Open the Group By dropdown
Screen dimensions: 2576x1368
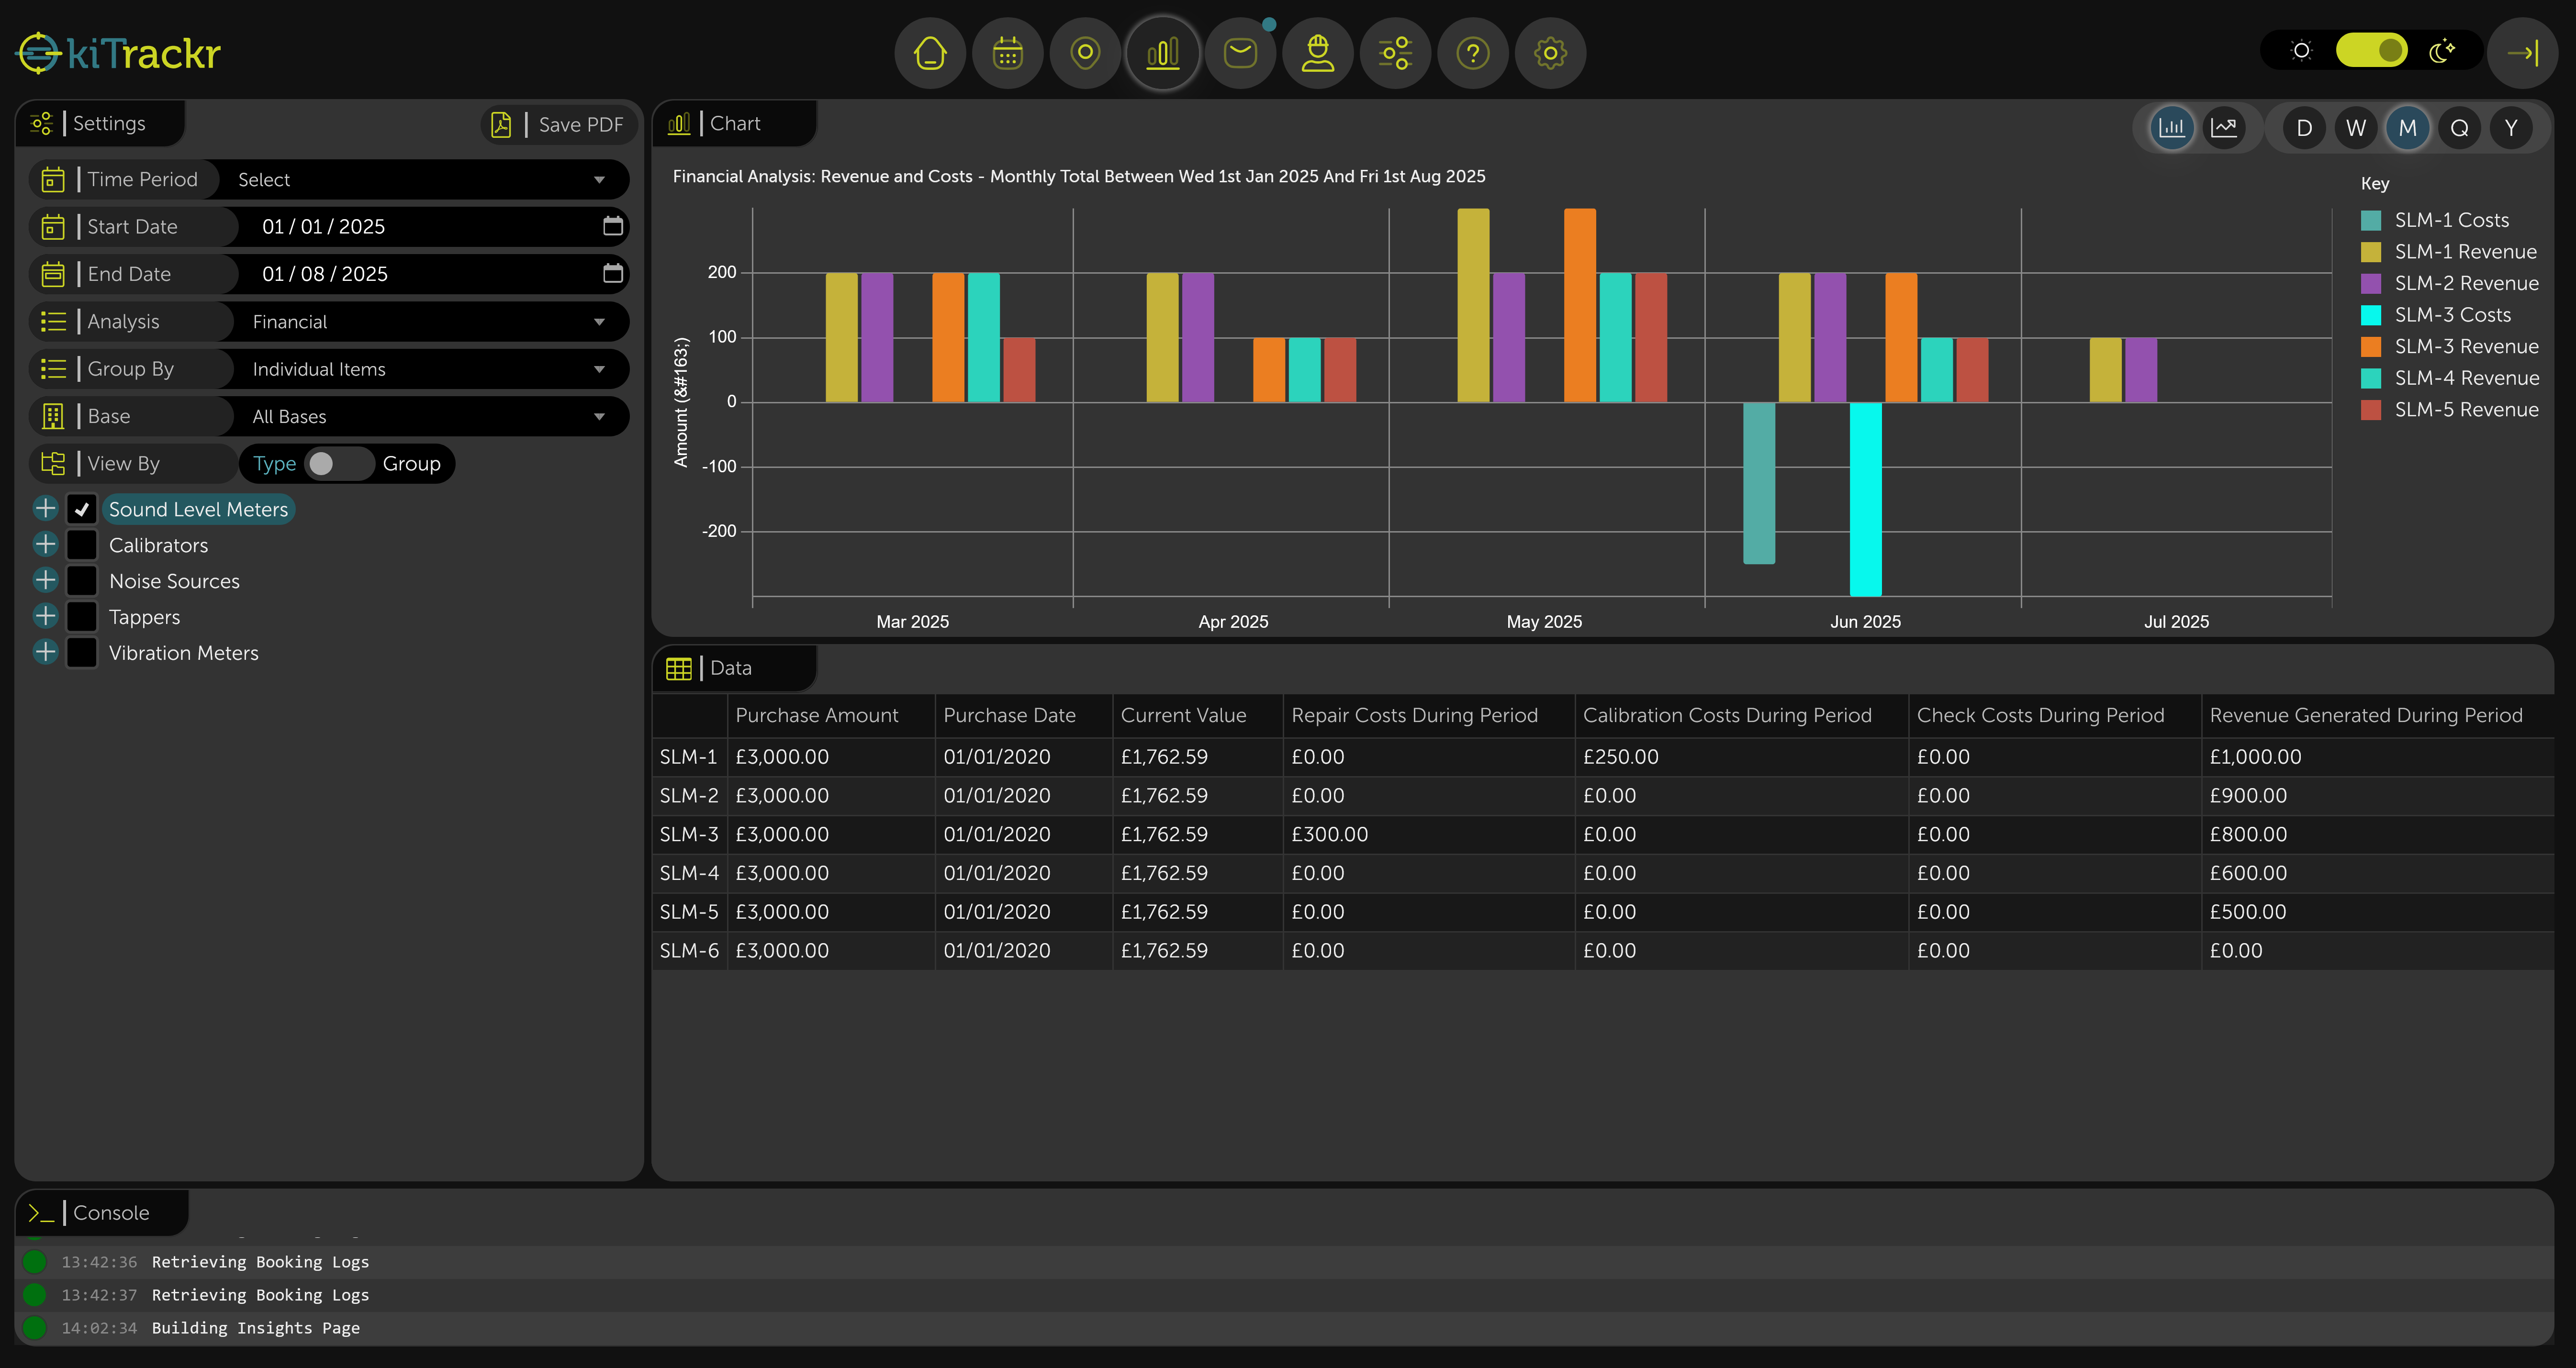coord(424,368)
